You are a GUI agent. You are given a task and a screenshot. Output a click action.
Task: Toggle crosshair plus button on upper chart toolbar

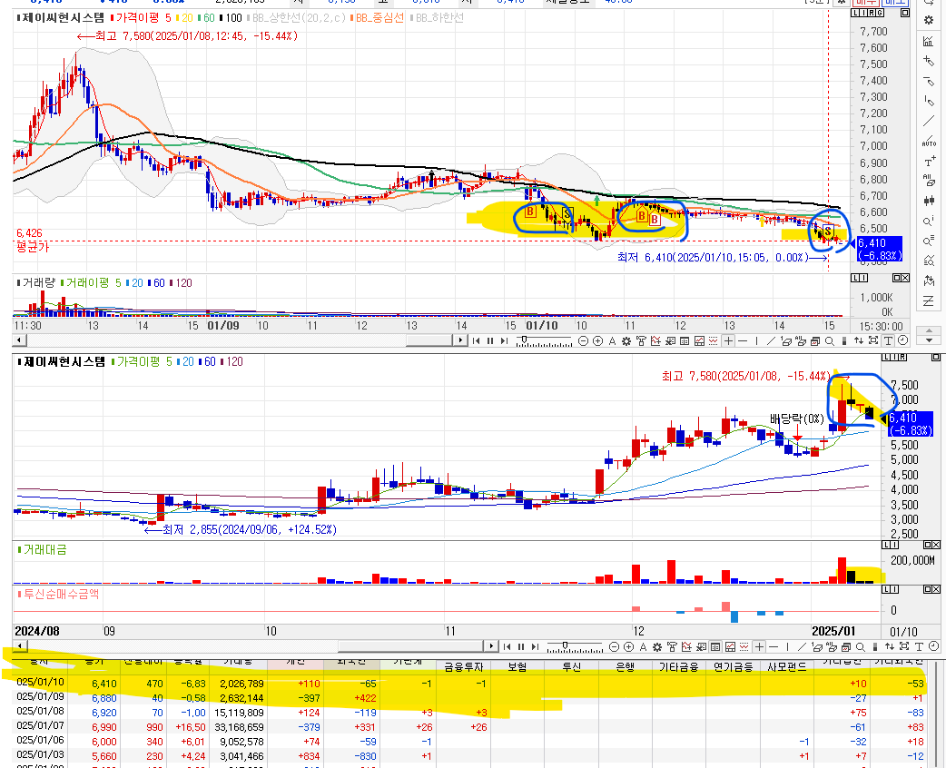coord(728,340)
